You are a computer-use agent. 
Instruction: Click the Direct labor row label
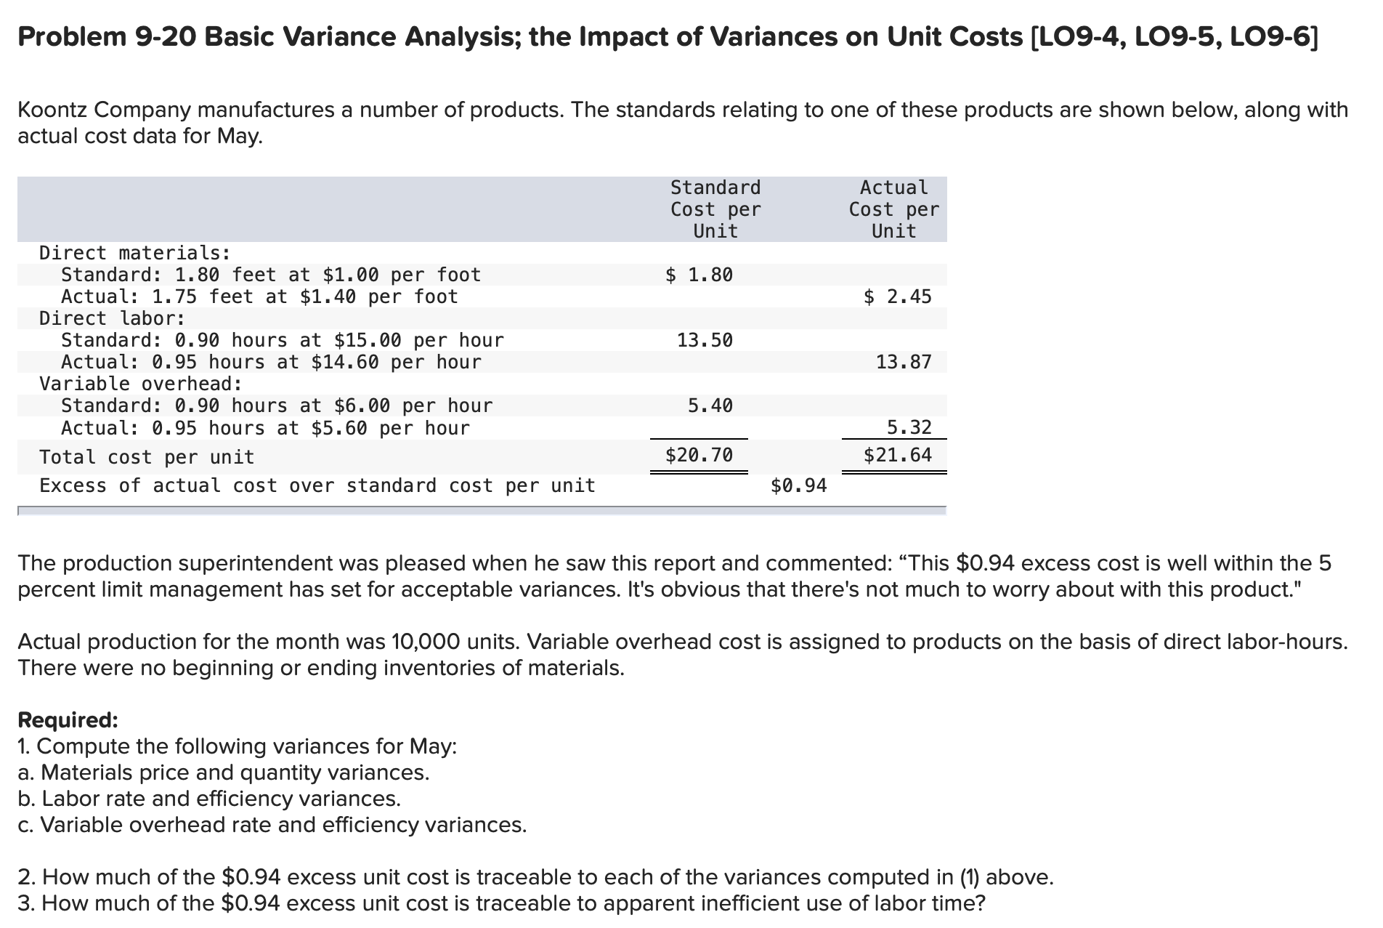tap(110, 318)
